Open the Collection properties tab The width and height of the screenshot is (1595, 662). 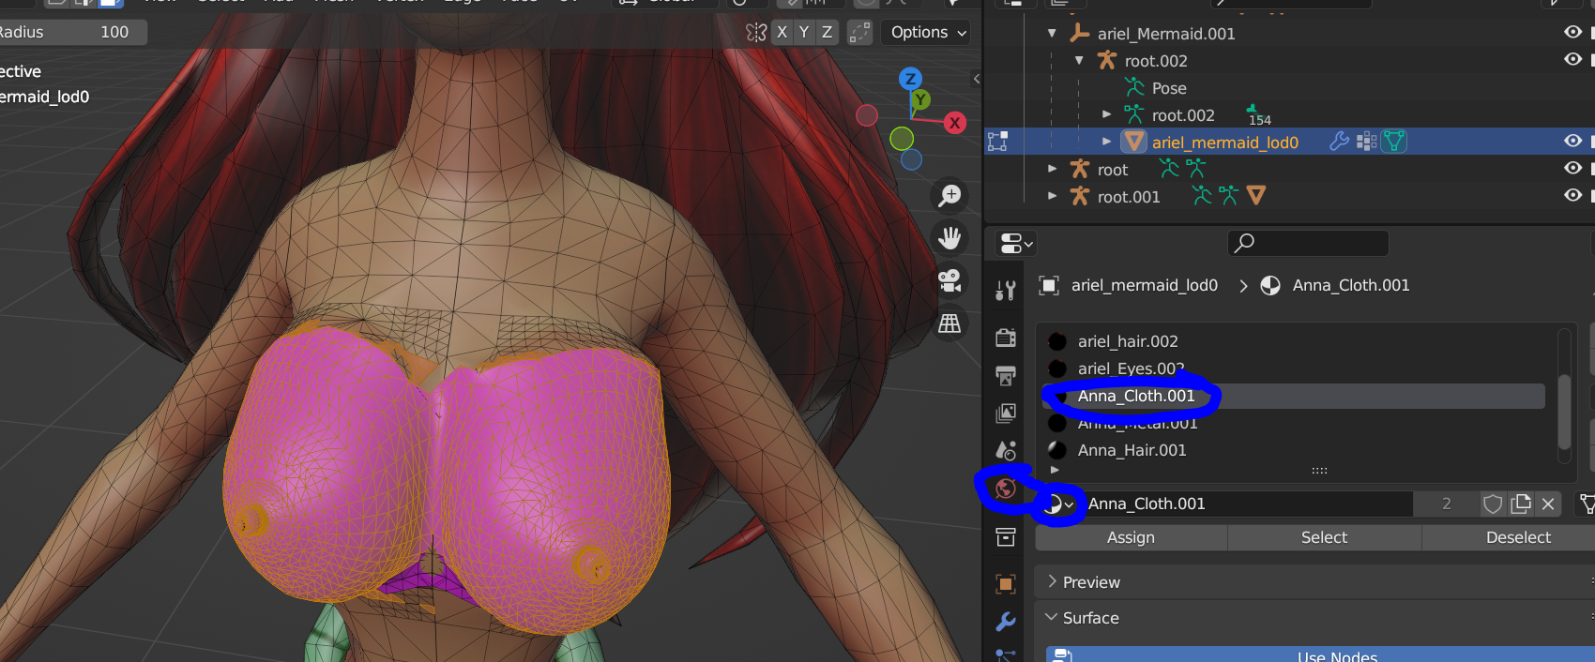1006,537
